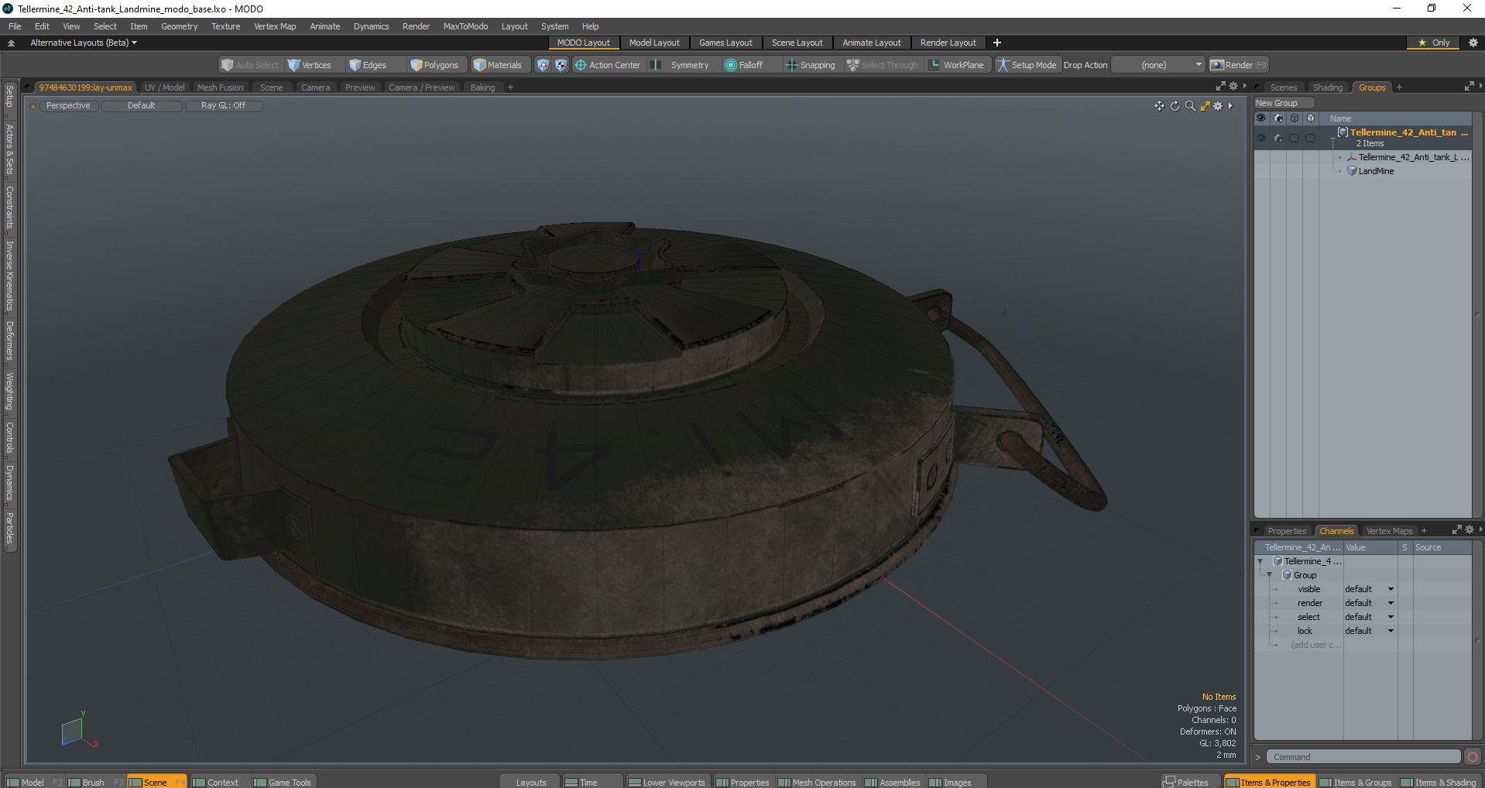Open the render channel default dropdown
Viewport: 1485px width, 788px height.
1369,603
